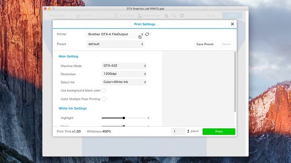Close the Print Settings dialog

click(232, 24)
